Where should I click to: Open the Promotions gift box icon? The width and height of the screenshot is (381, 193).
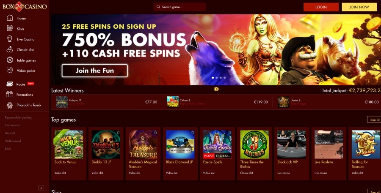click(9, 94)
